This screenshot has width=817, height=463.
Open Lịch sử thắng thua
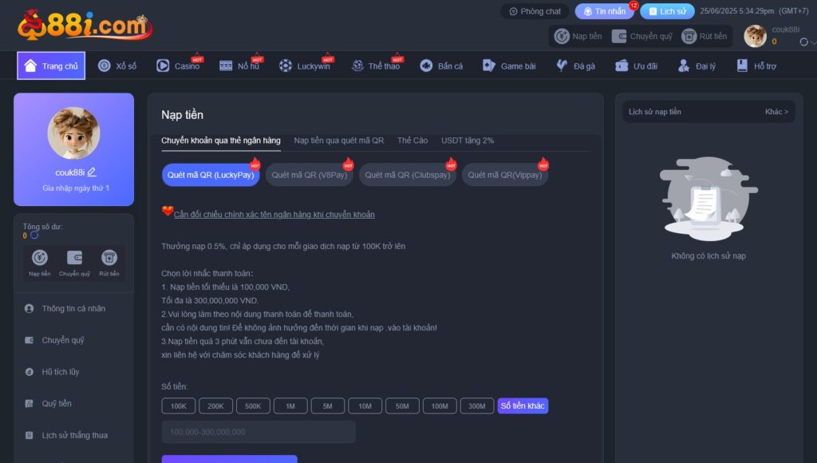(73, 435)
